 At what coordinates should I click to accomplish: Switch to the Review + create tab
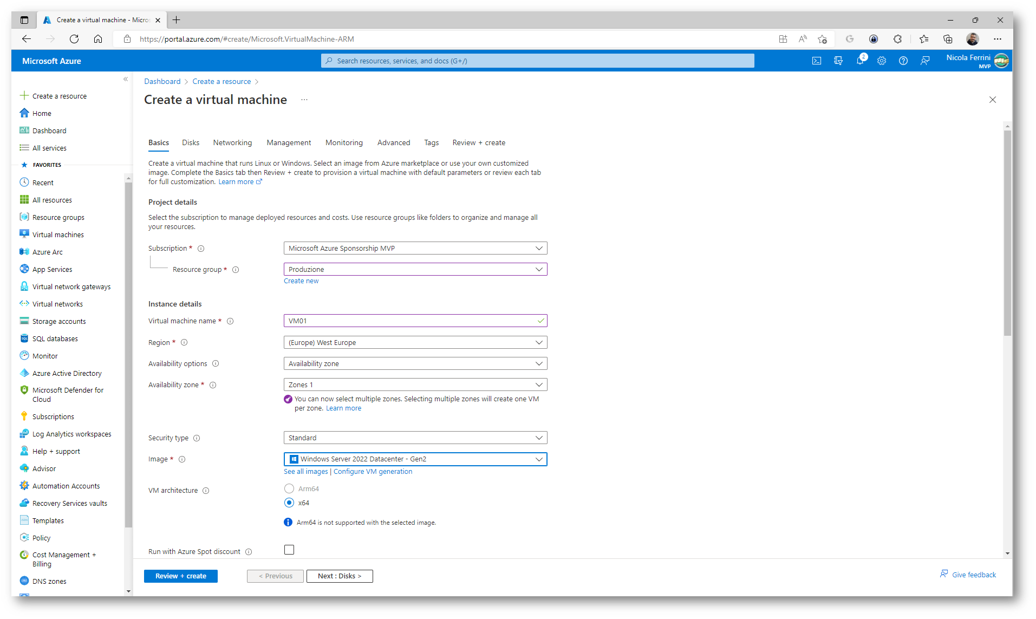click(x=479, y=142)
